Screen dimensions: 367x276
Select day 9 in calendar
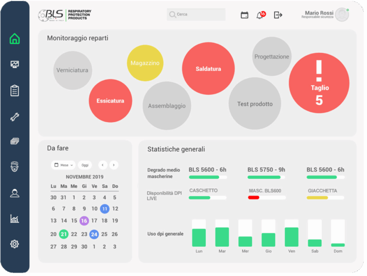point(84,209)
